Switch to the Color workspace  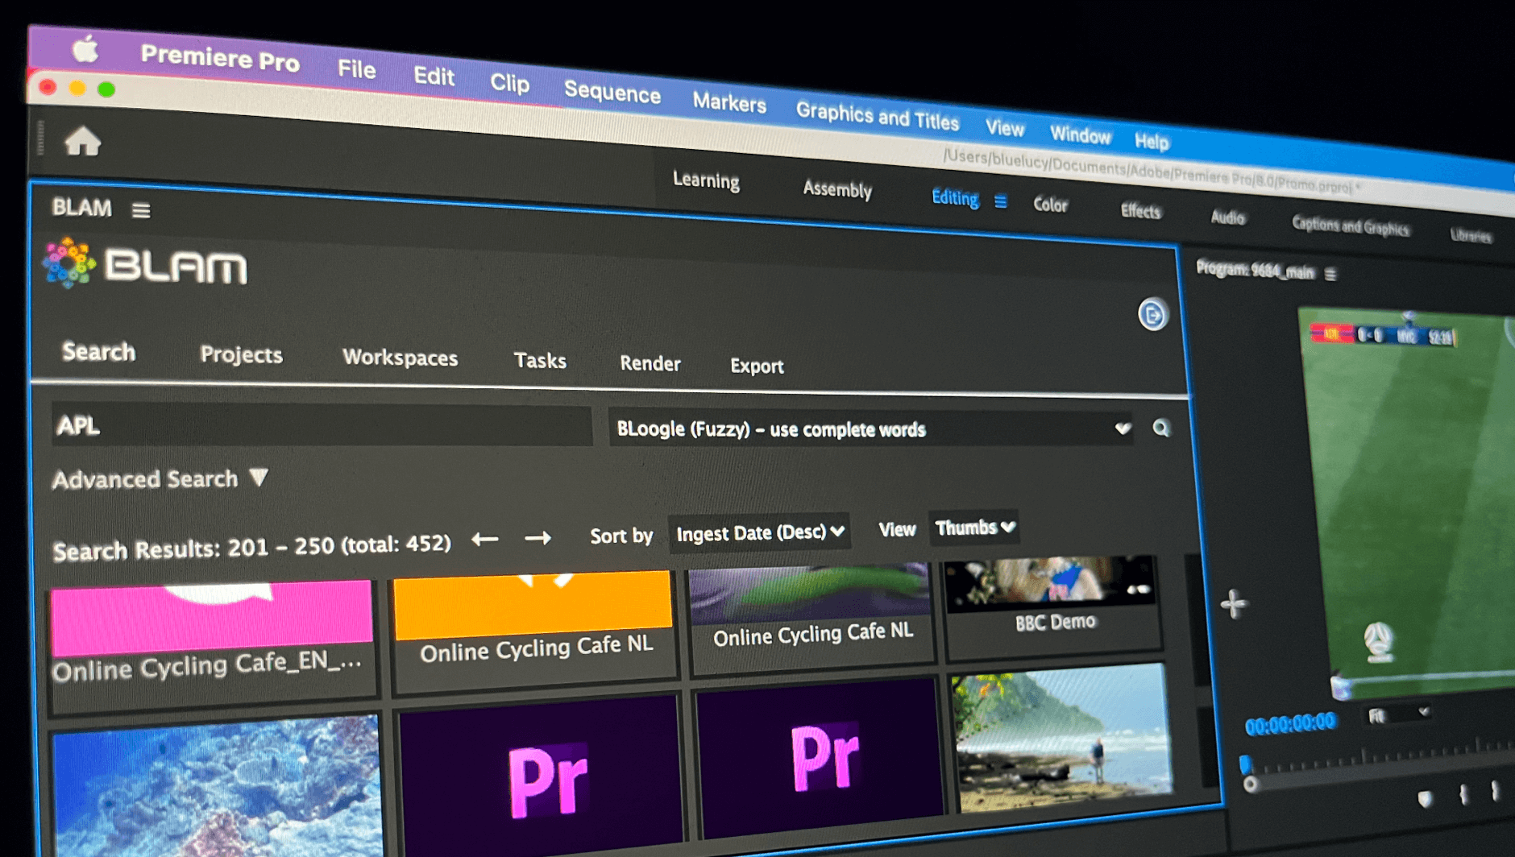pos(1050,205)
